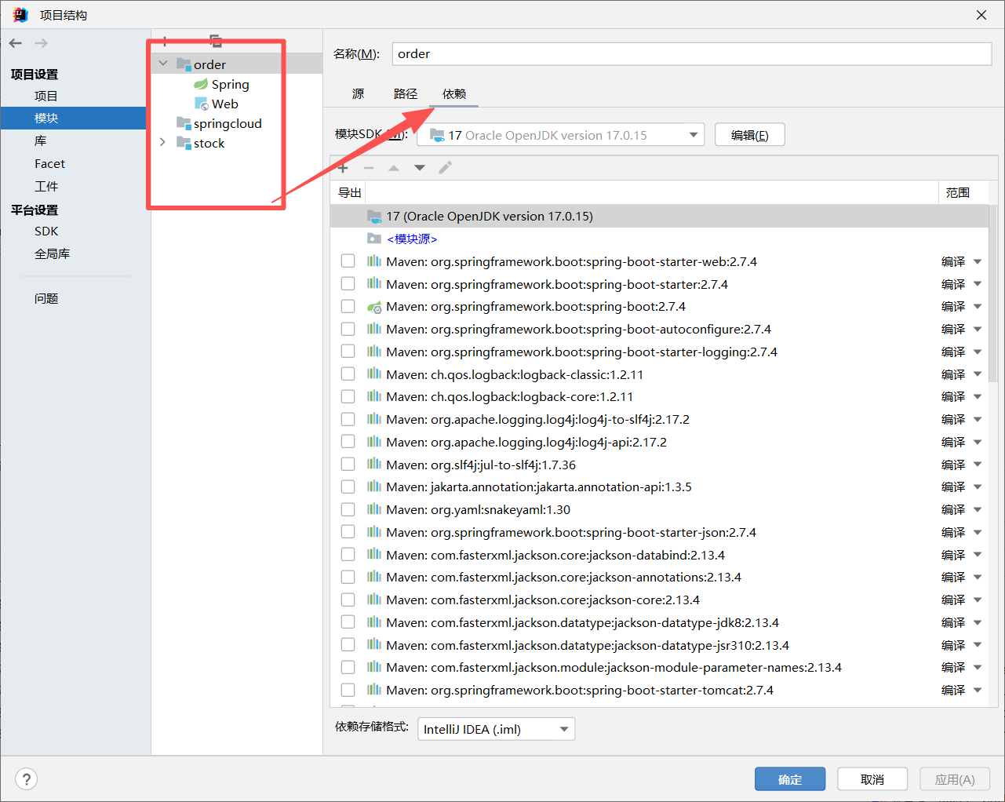Select the Spring facet under order
The width and height of the screenshot is (1005, 802).
click(x=230, y=84)
